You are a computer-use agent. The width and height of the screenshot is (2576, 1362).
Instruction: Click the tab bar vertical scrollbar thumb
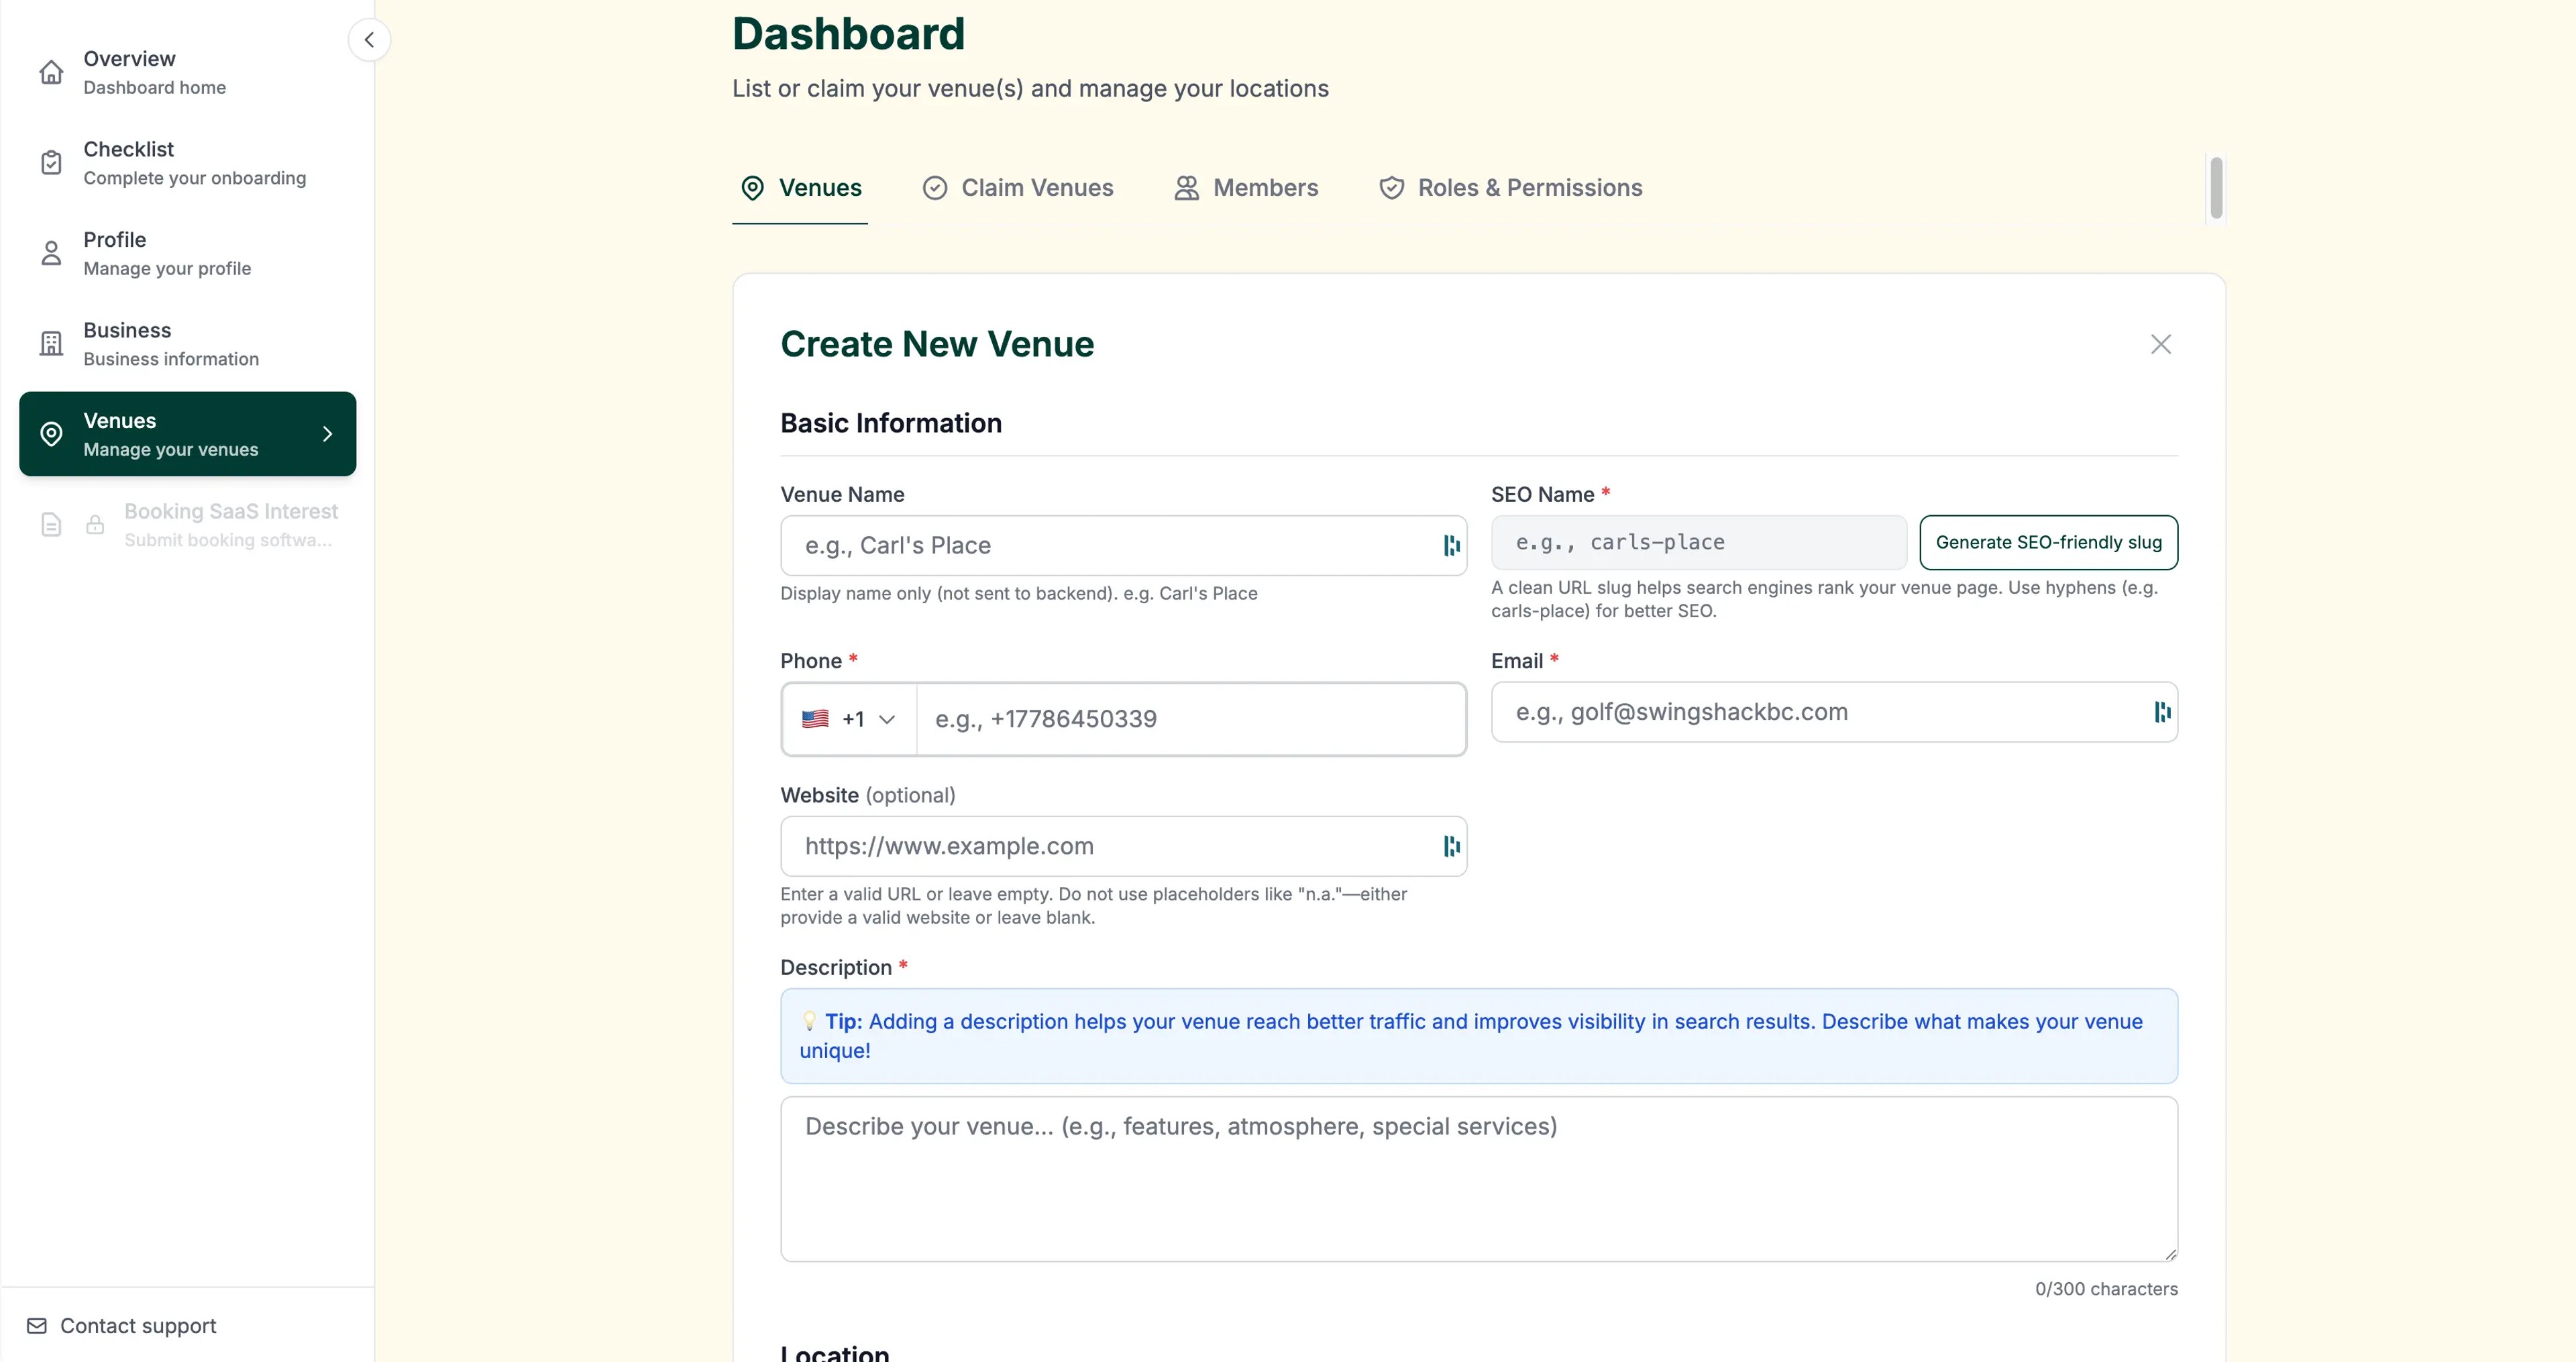[x=2216, y=188]
